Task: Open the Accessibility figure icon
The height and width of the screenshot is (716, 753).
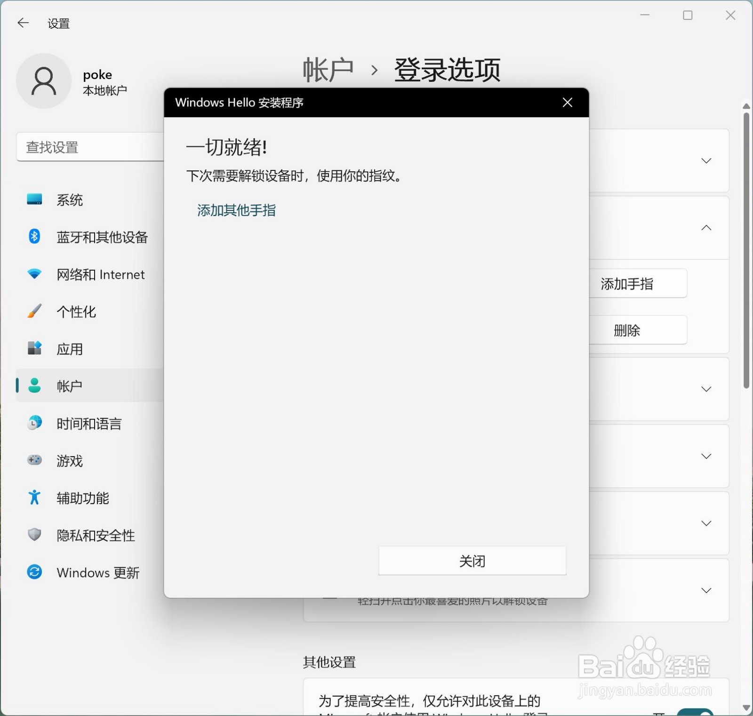Action: coord(34,497)
